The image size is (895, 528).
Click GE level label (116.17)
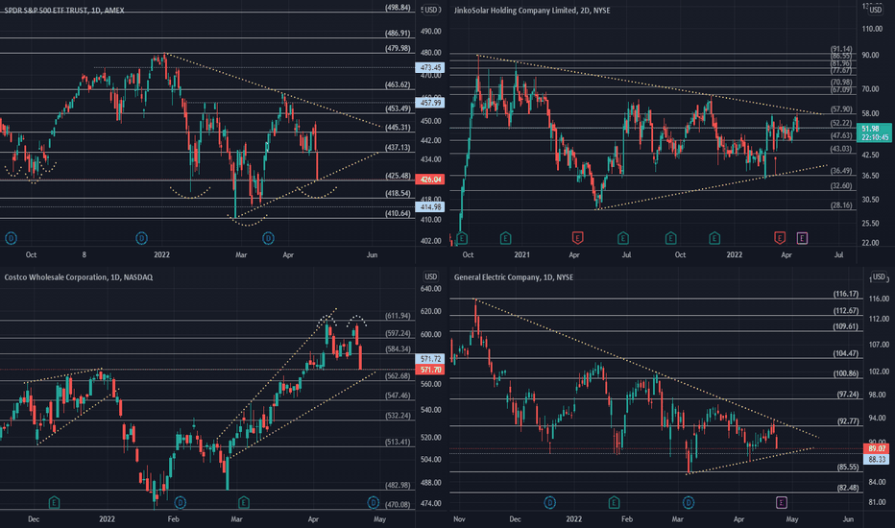[x=846, y=294]
